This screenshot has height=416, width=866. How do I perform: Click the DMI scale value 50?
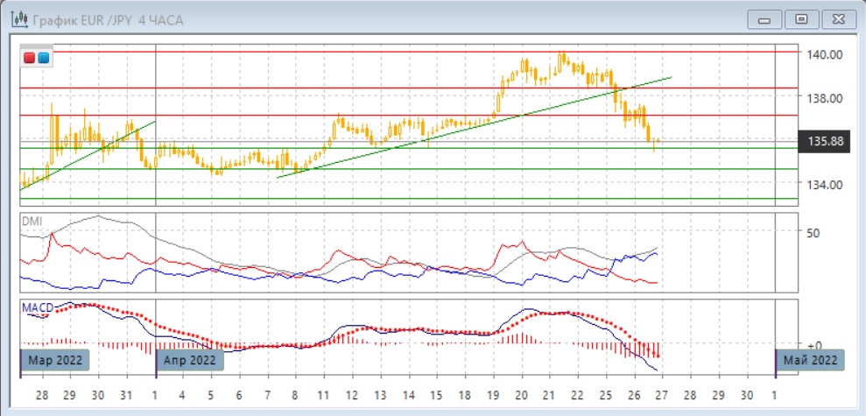coord(812,233)
